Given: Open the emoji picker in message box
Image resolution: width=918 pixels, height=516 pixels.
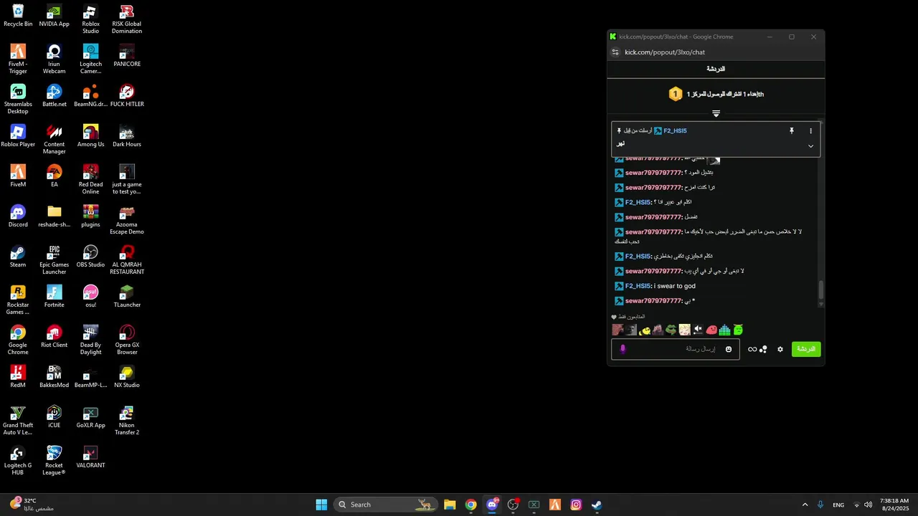Looking at the screenshot, I should [729, 349].
